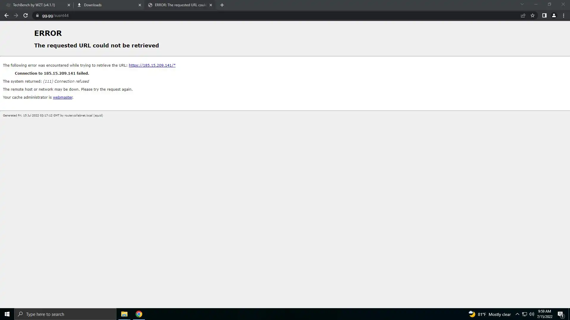Viewport: 570px width, 320px height.
Task: Click the webmaster link
Action: point(63,97)
